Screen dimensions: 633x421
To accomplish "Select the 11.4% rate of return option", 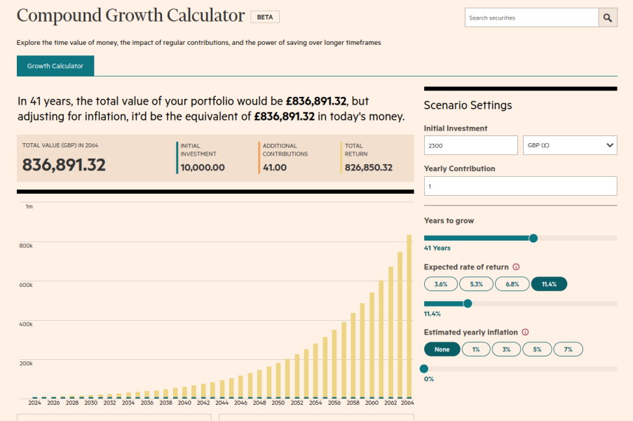I will click(x=549, y=284).
